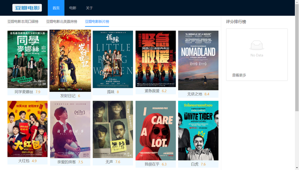
Task: Click the 7.9 rating of 同学麦娜丝
Action: (x=38, y=92)
